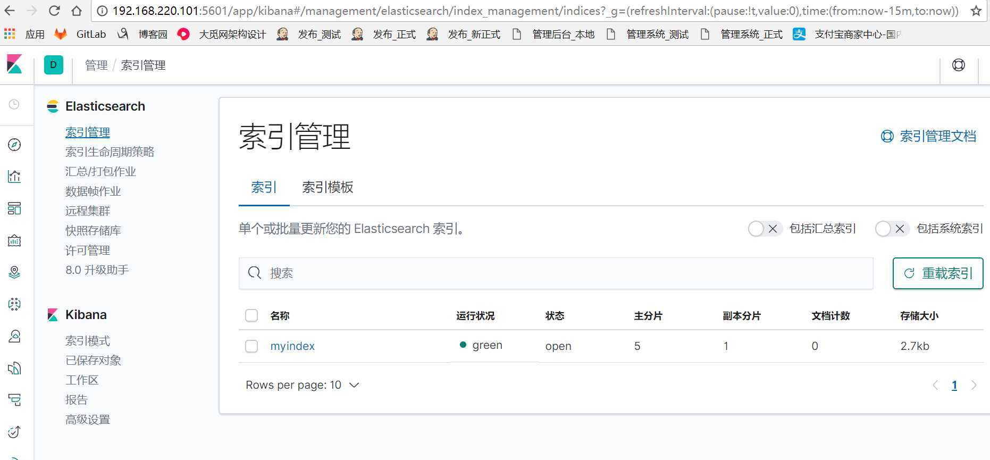Click in the 搜索 index search field

556,273
